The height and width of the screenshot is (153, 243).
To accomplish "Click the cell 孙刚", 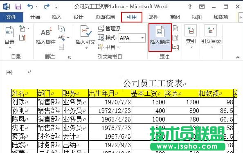I will click(x=25, y=110).
